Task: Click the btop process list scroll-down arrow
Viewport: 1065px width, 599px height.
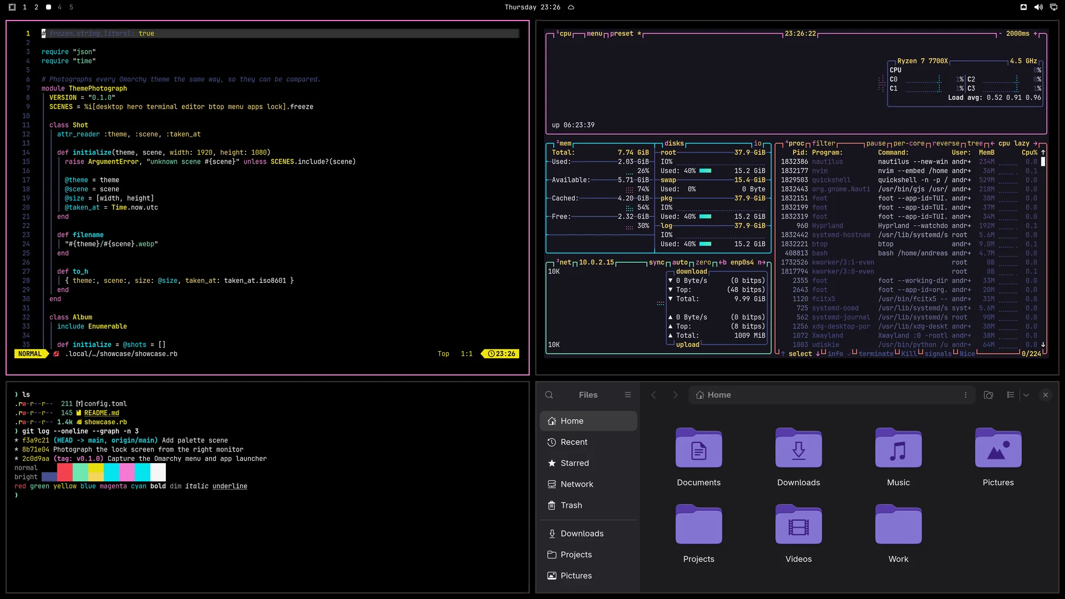Action: click(x=1043, y=345)
